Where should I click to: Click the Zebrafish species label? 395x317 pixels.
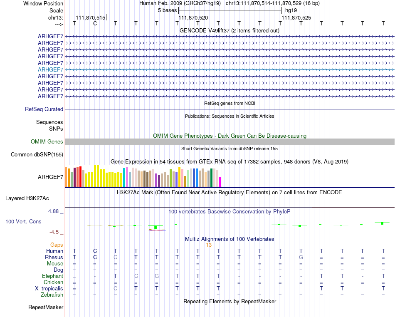52,295
